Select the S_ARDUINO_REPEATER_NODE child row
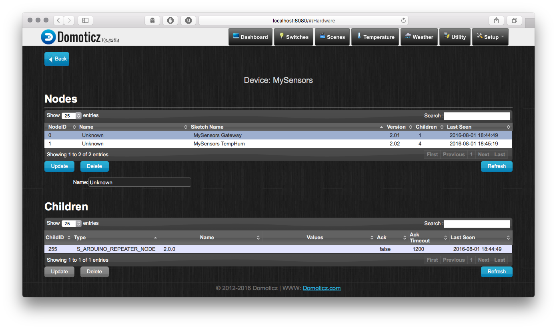This screenshot has height=329, width=557. pyautogui.click(x=278, y=249)
